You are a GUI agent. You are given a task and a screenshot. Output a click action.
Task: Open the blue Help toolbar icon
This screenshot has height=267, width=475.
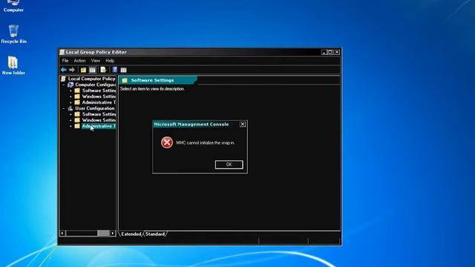115,70
